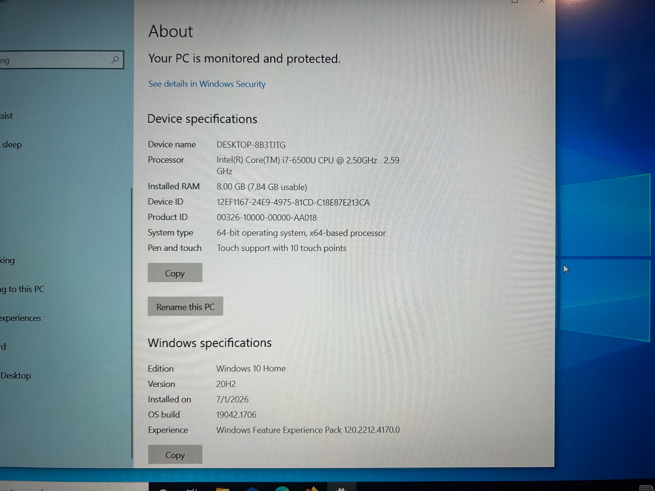Open See details in Windows Security
Viewport: 655px width, 491px height.
207,84
